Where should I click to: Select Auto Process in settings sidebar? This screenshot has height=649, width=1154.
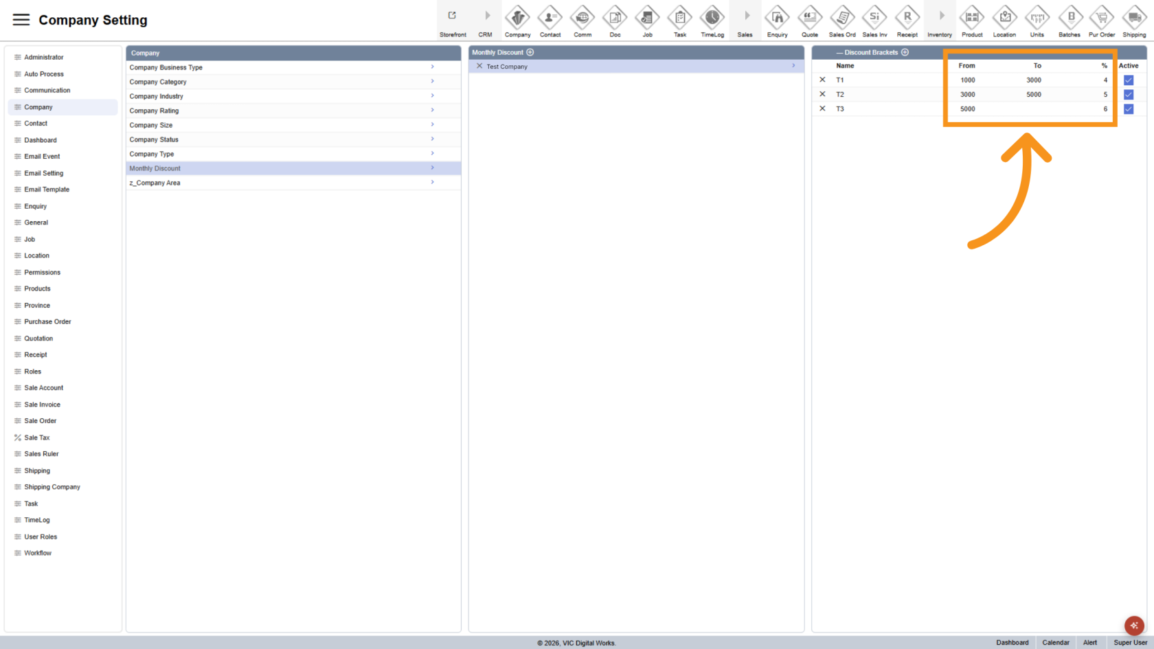click(x=63, y=74)
